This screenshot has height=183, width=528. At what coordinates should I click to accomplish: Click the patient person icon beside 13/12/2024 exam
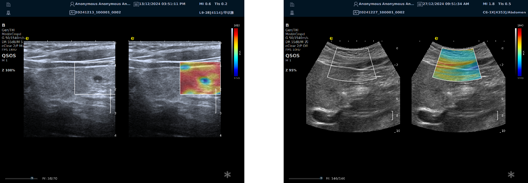tap(72, 4)
